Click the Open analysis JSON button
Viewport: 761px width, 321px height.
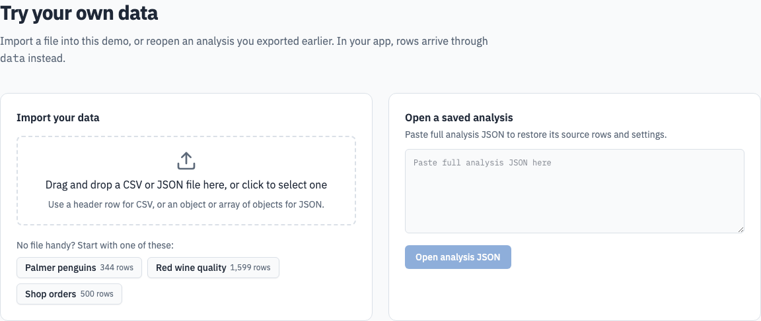(x=458, y=257)
